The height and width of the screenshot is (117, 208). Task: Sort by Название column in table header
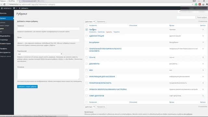tap(93, 25)
